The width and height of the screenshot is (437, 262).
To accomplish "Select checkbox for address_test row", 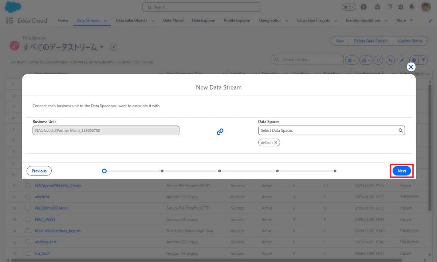I will (x=28, y=242).
